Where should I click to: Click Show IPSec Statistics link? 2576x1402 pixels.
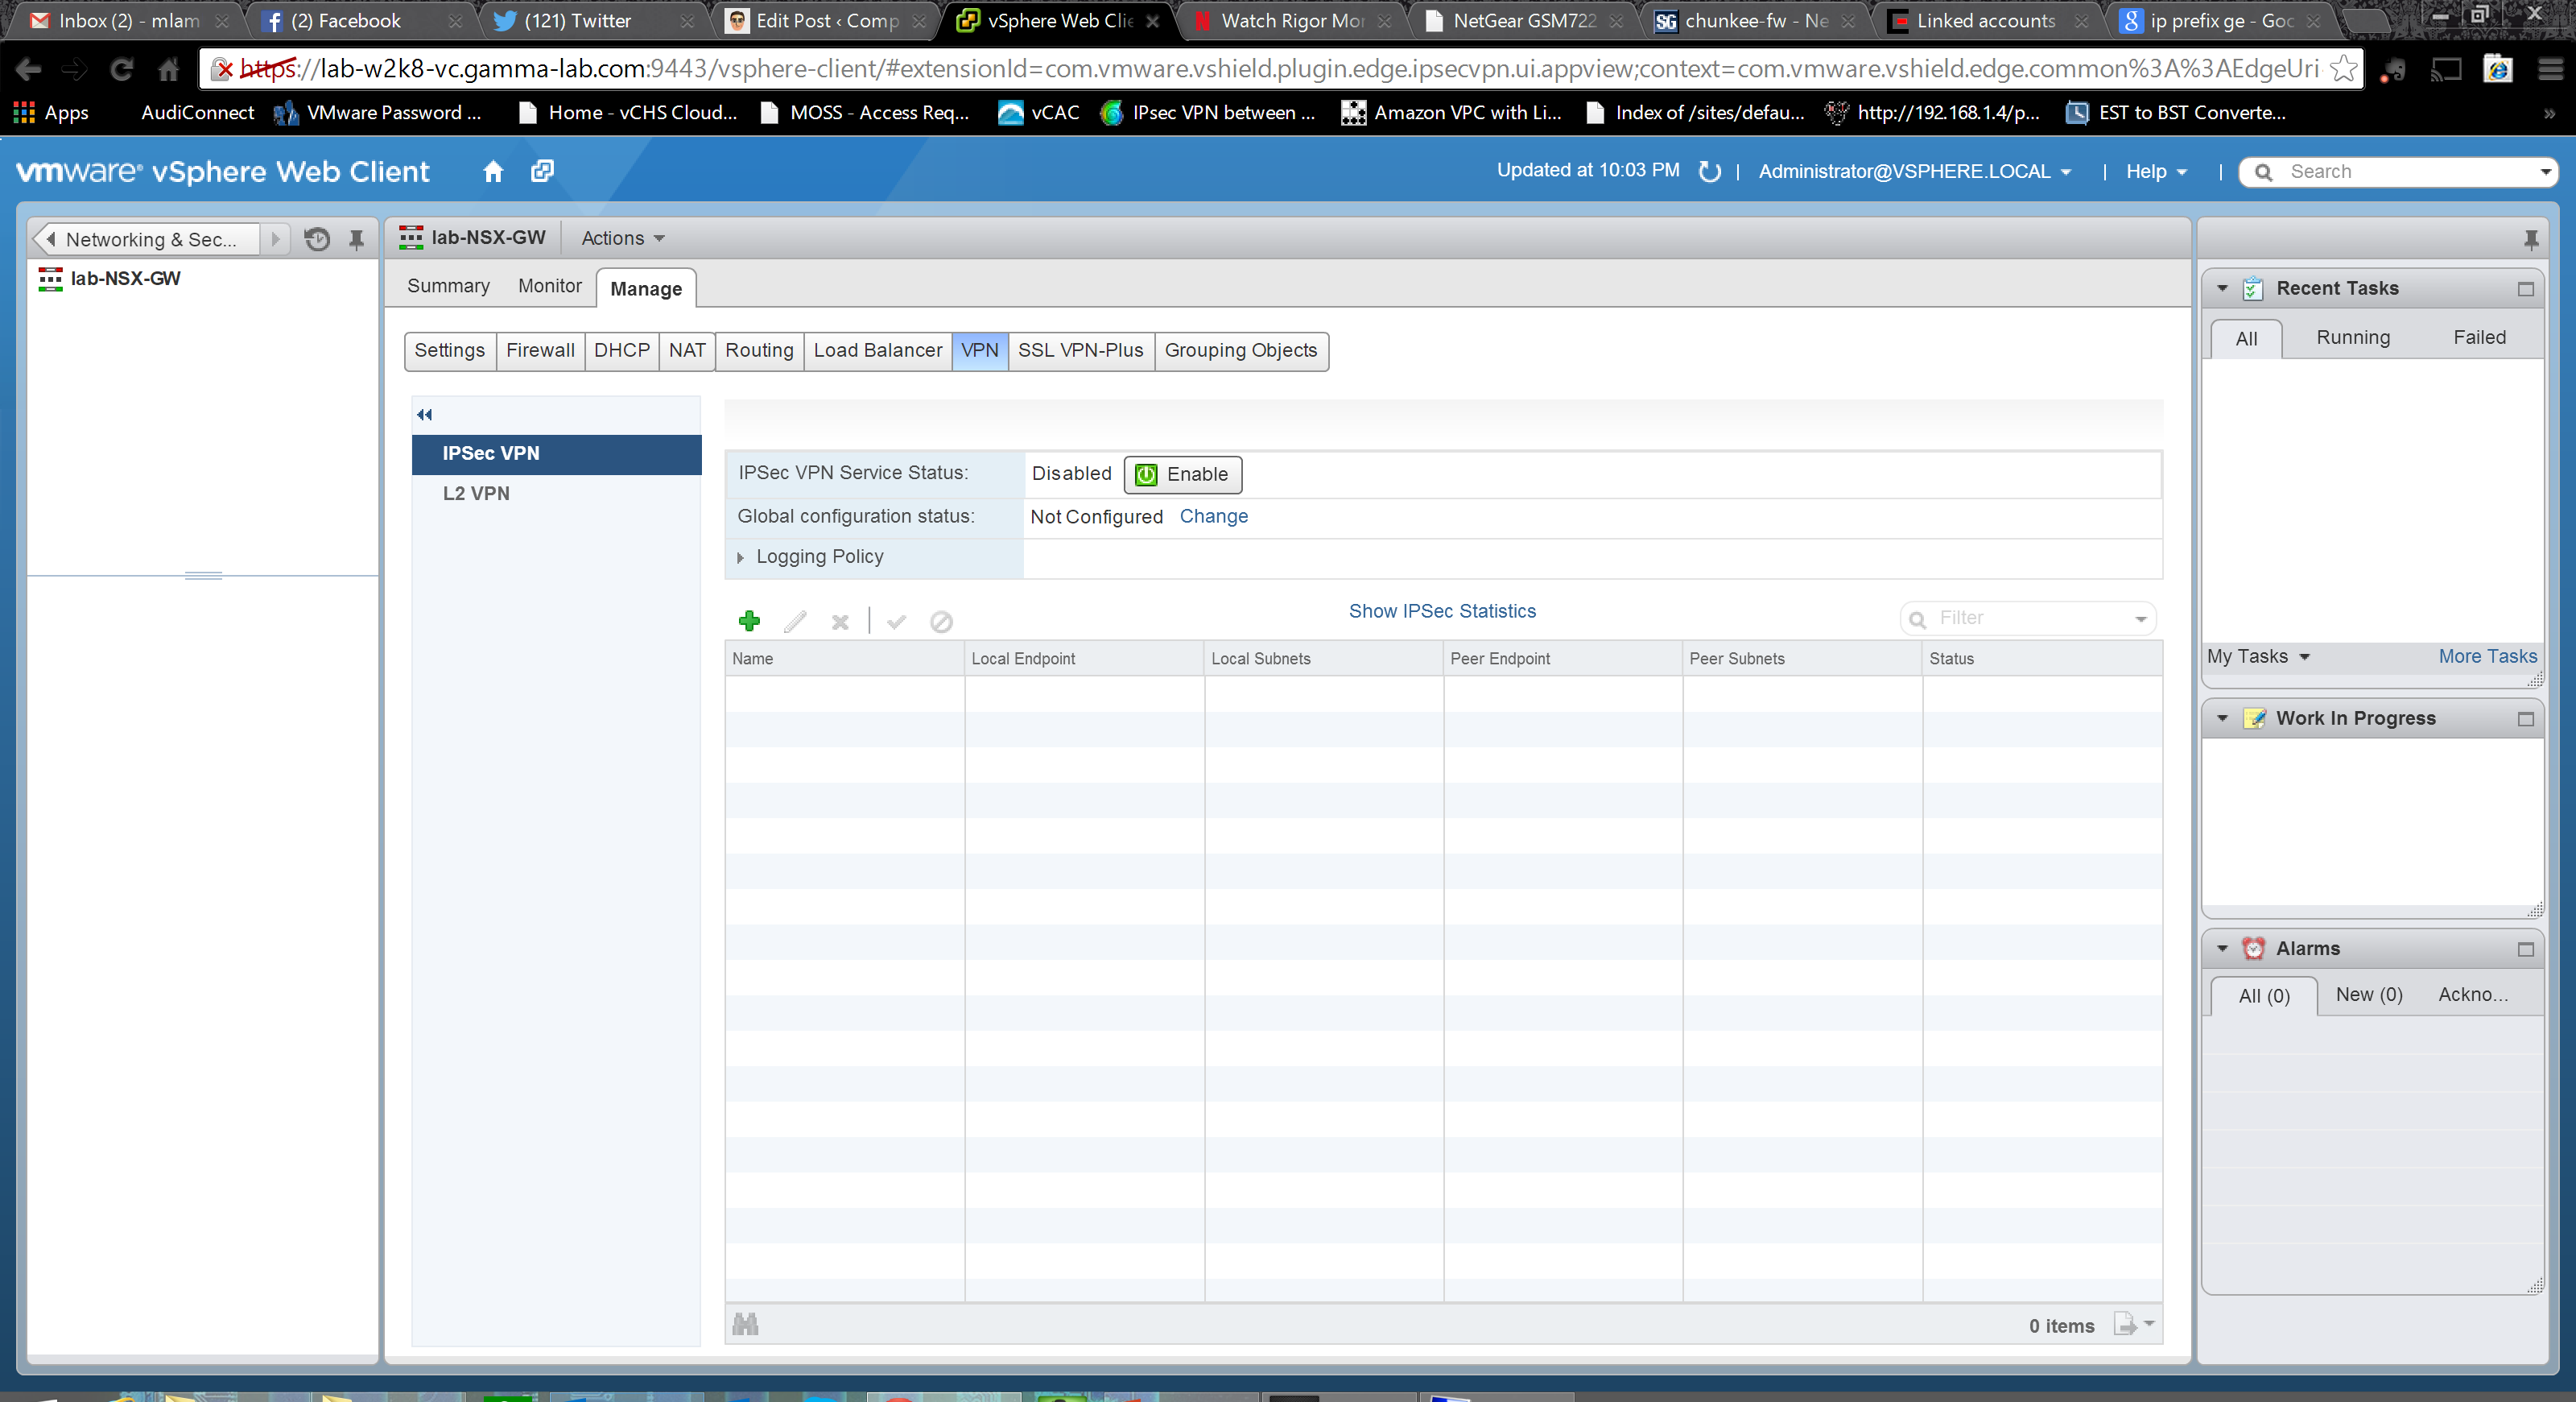1441,611
